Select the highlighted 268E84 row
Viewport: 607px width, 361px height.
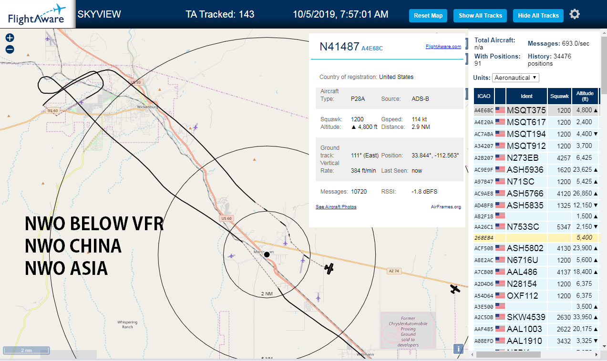(536, 237)
